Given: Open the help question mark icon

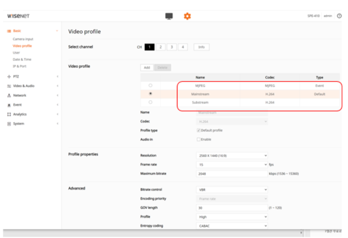Looking at the screenshot, I should tap(339, 16).
